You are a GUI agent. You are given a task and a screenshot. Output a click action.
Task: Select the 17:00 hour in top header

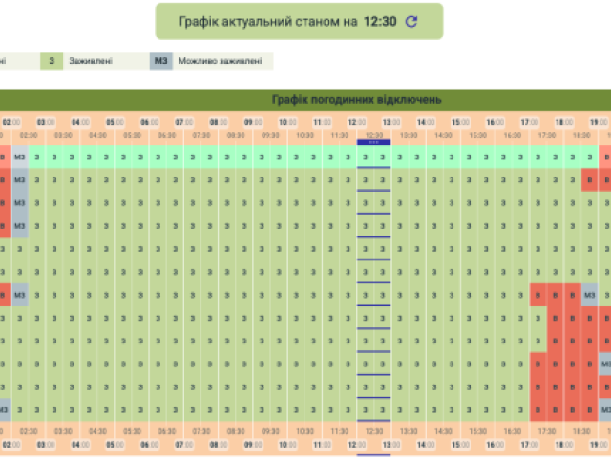tap(530, 122)
